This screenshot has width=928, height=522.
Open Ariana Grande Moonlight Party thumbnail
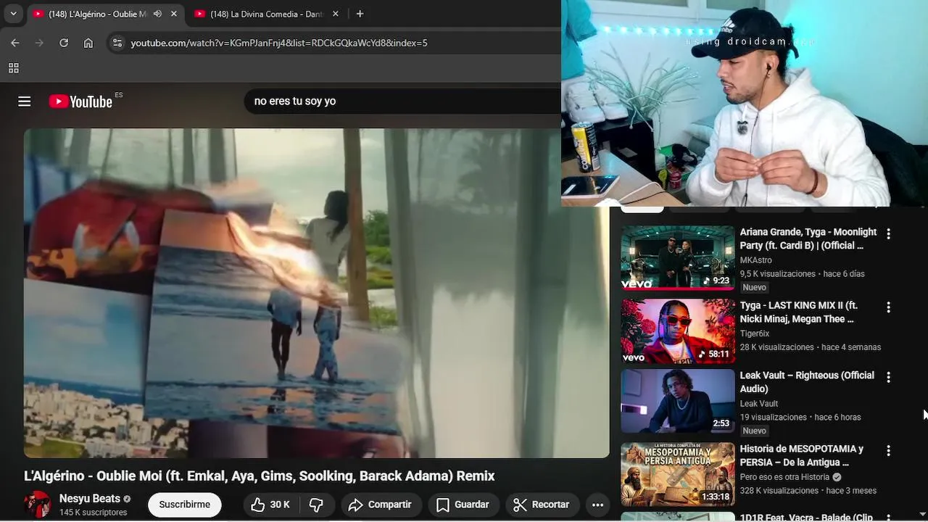[678, 258]
